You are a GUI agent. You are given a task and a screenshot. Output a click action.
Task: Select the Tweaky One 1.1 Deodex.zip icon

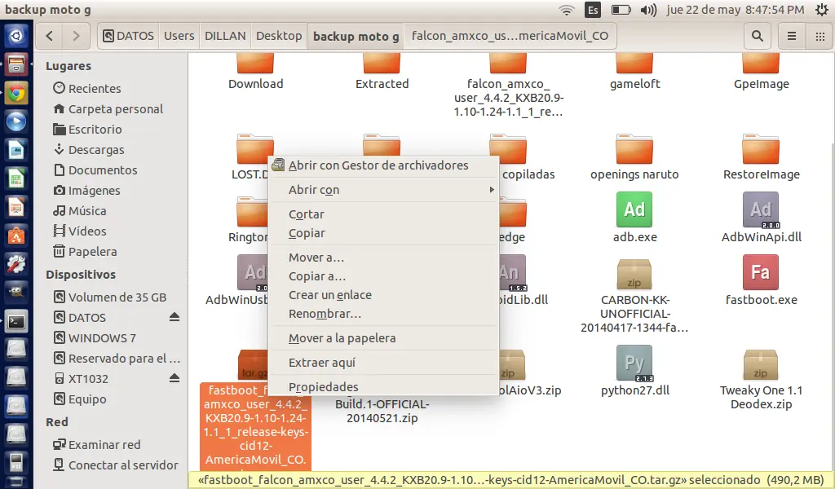pos(761,364)
